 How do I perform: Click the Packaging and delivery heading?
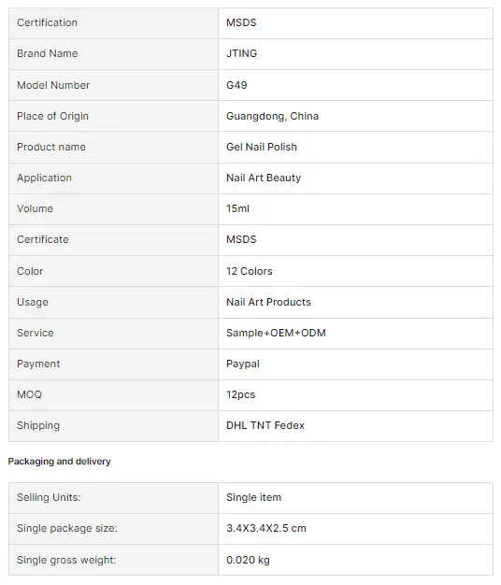click(x=59, y=462)
